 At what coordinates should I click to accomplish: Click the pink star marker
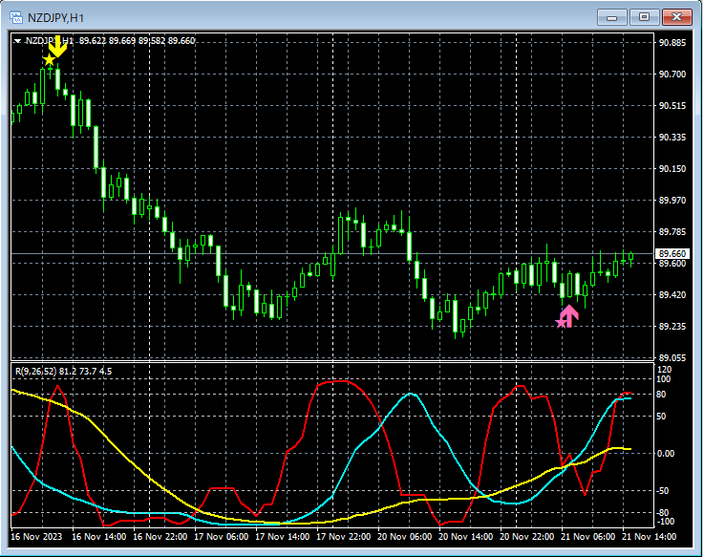(x=561, y=323)
